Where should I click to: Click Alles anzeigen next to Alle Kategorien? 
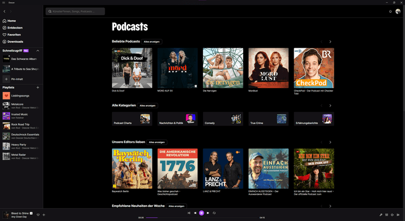[147, 105]
